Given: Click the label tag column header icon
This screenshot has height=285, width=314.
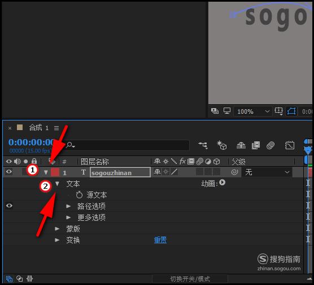Looking at the screenshot, I should coord(53,162).
